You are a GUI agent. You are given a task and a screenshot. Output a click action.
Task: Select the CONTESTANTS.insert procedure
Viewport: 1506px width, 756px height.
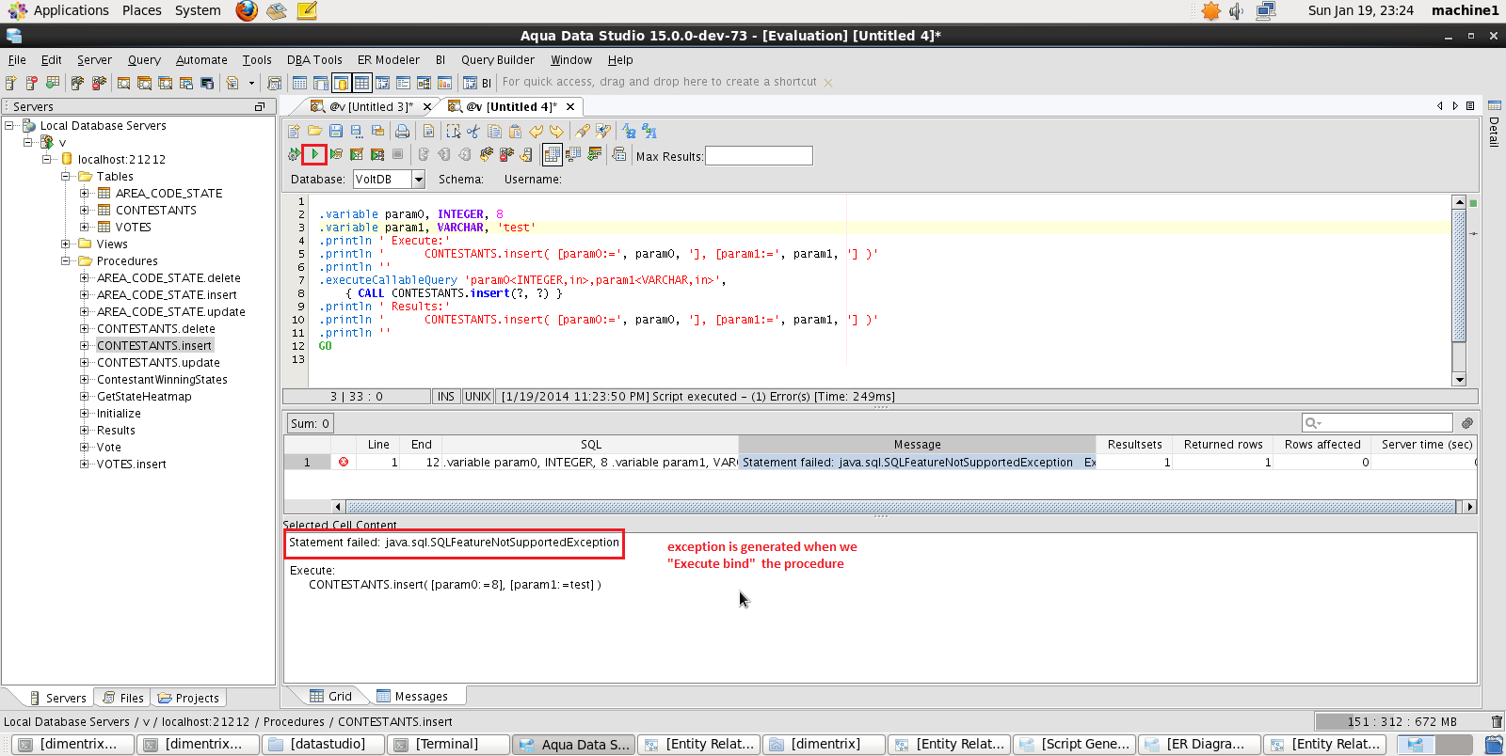coord(154,346)
